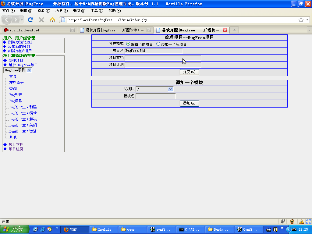The image size is (312, 234).
Task: Launch Internet Explorer from quick launch
Action: pos(42,229)
